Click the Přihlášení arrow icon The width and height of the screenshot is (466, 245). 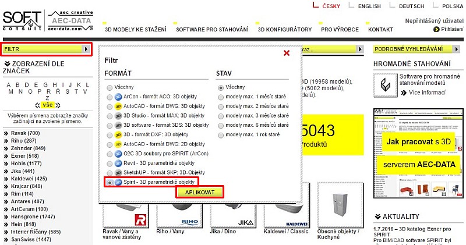436,29
